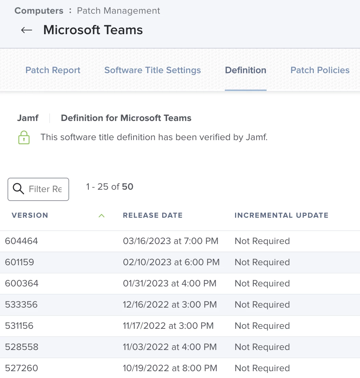Select the Definition tab
The image size is (360, 378).
coord(246,70)
